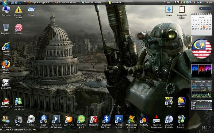Open the Video shortcut

point(31,120)
